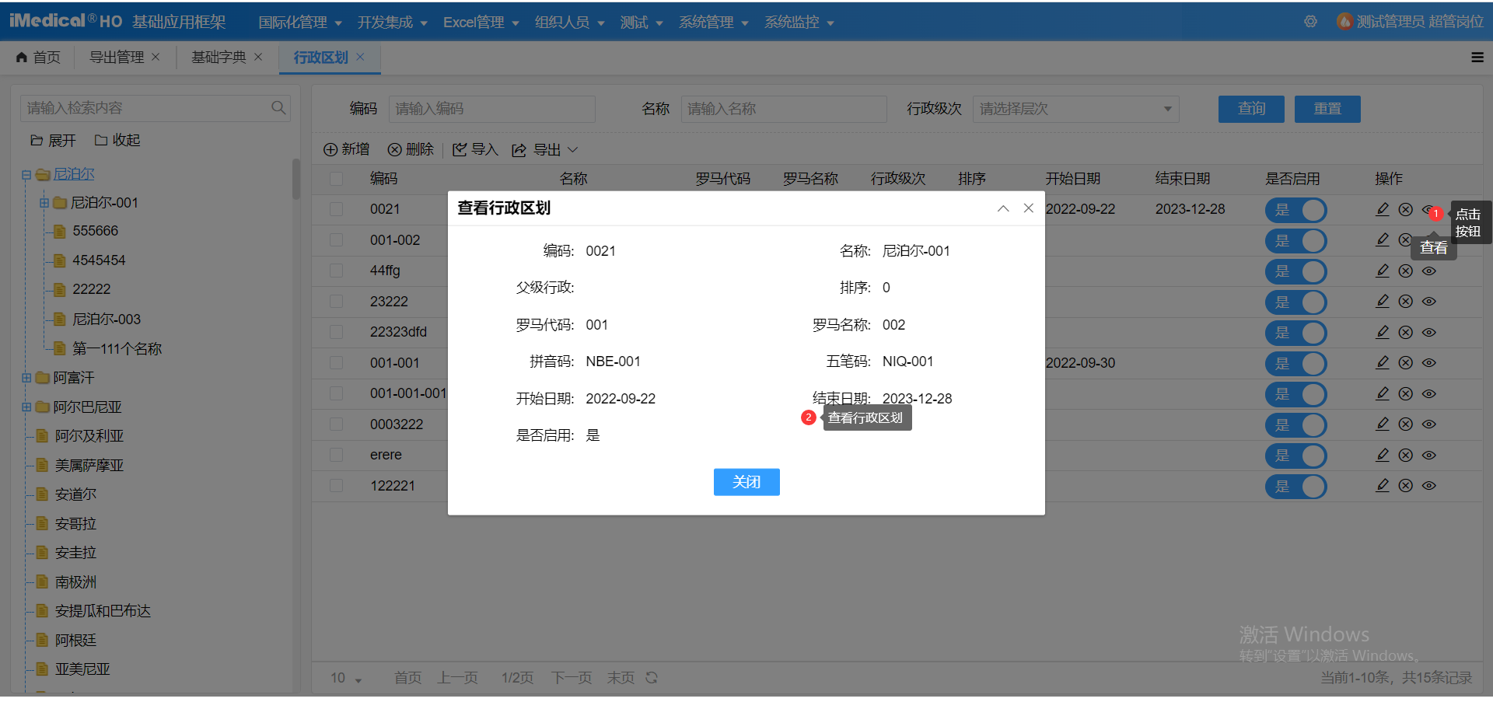Click the 查询 query button
This screenshot has width=1493, height=702.
coord(1250,109)
